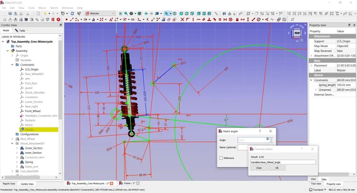Apply the Vertical distance constraint

click(248, 19)
